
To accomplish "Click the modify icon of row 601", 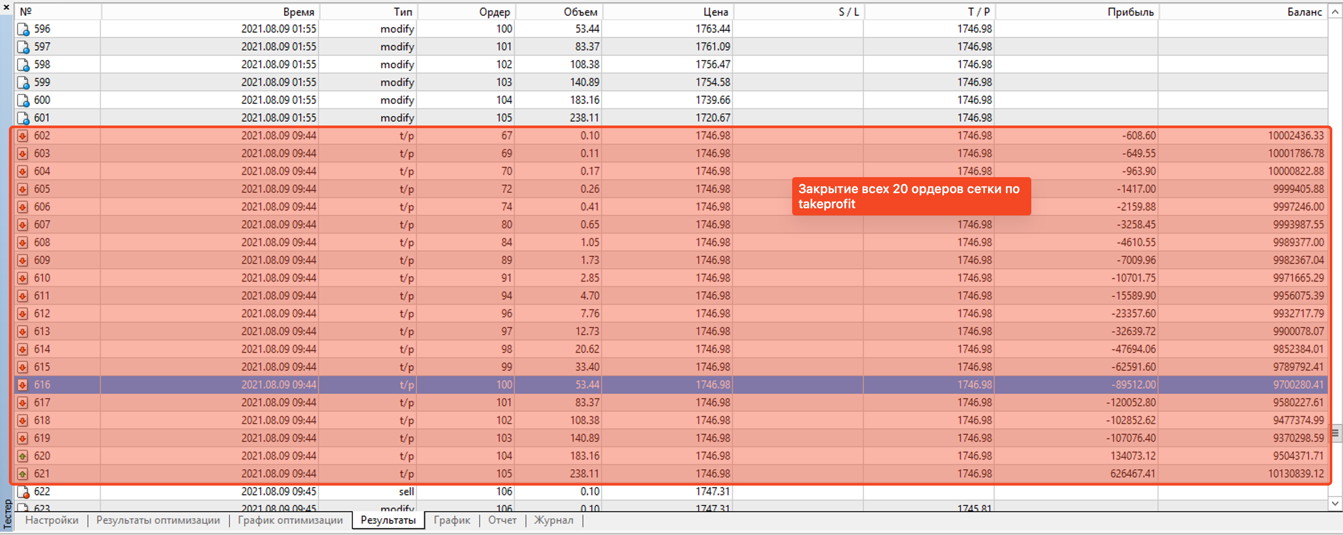I will pyautogui.click(x=23, y=118).
